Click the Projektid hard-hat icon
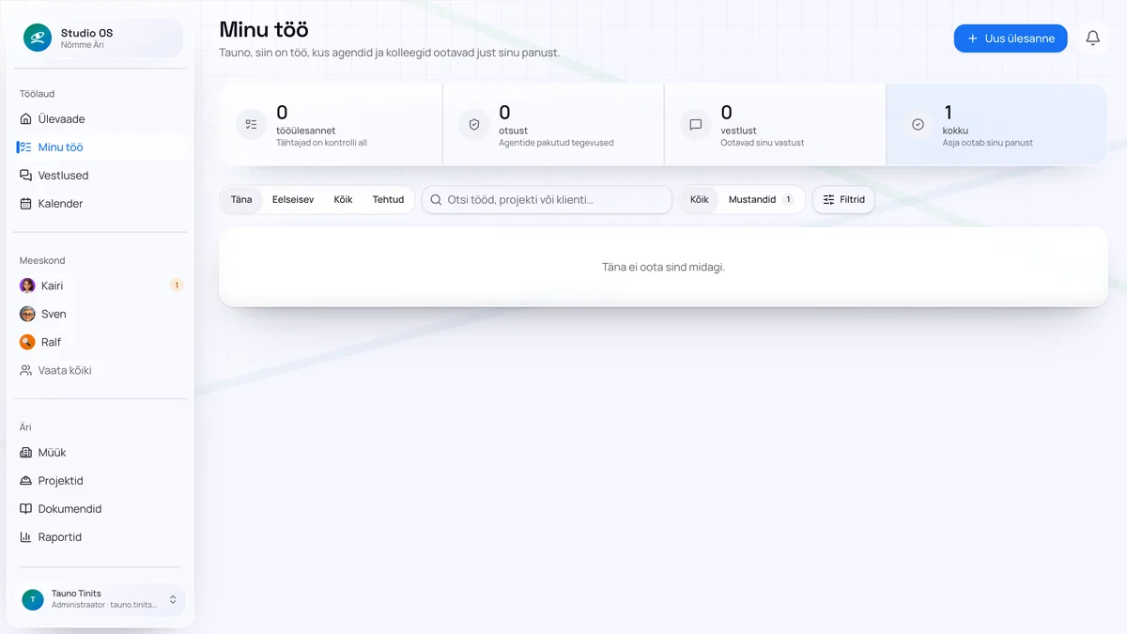1127x634 pixels. coord(26,481)
